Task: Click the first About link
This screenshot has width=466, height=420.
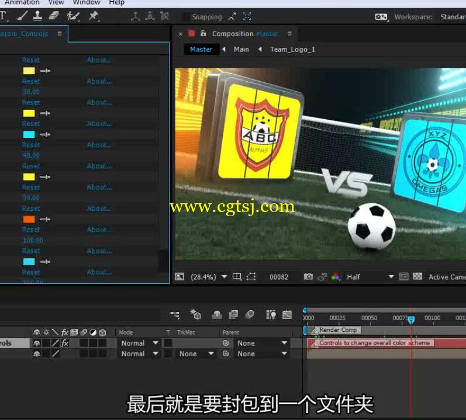Action: [x=99, y=60]
